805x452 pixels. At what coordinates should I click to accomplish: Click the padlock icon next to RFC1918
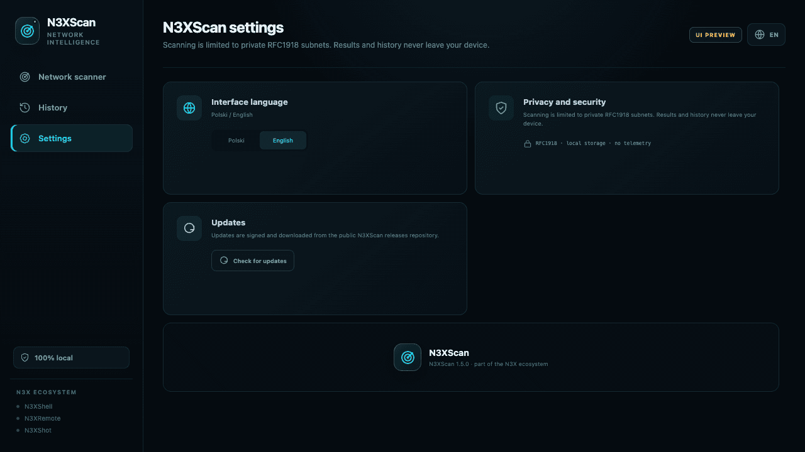pos(528,144)
